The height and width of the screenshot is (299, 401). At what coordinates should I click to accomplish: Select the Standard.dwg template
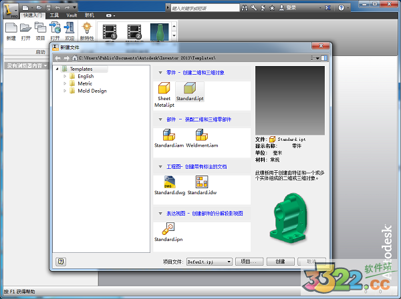click(170, 186)
